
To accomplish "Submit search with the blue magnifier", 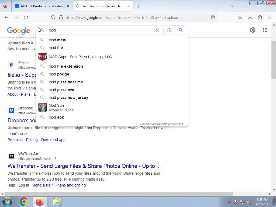I will [181, 30].
